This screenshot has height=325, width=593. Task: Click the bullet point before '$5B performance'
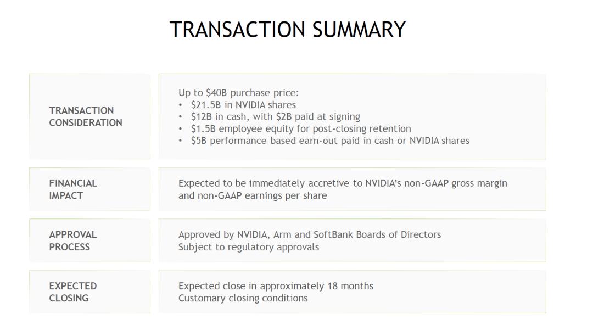[181, 141]
